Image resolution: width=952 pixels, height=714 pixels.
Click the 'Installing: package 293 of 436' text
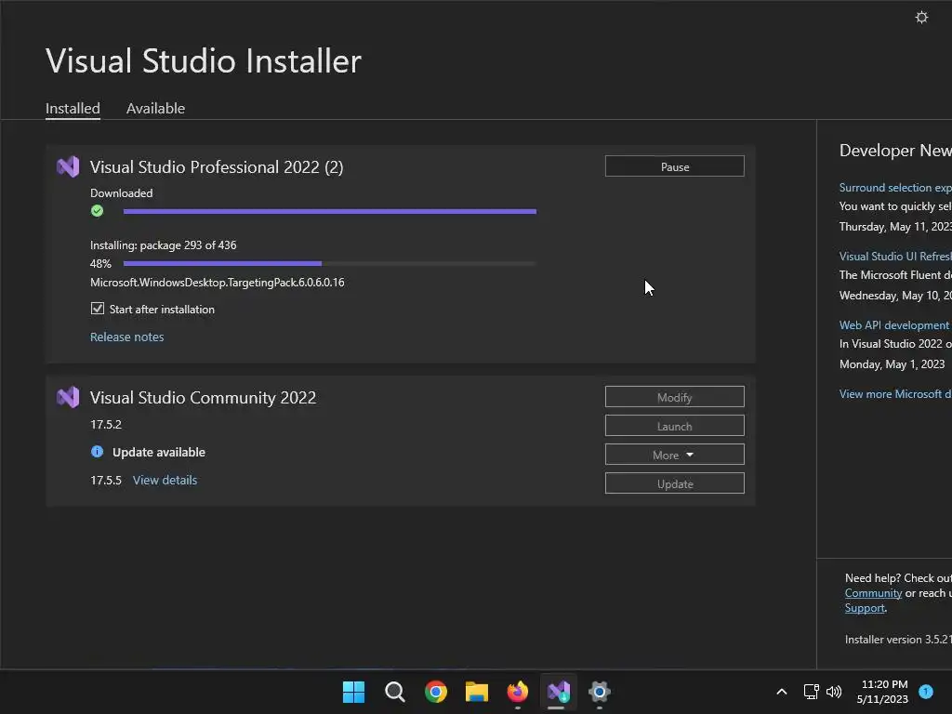pos(164,245)
